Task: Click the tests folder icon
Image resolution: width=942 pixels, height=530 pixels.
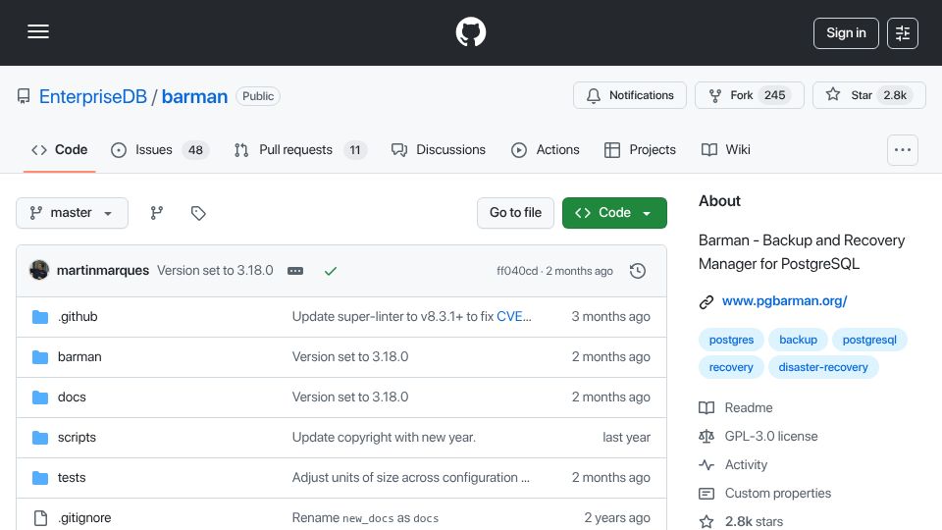Action: click(40, 478)
